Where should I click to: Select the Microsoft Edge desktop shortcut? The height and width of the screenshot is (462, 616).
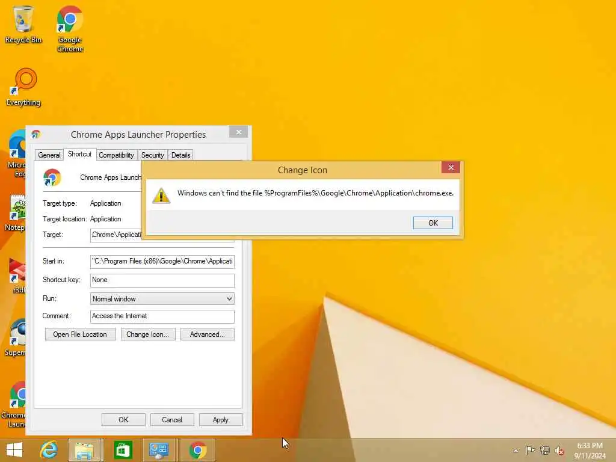click(17, 154)
